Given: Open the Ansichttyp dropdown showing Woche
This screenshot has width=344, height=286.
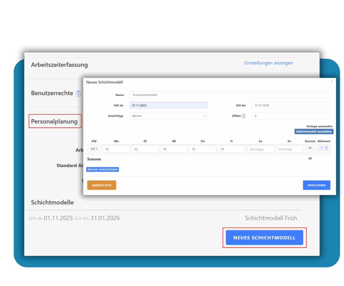Looking at the screenshot, I should (168, 116).
